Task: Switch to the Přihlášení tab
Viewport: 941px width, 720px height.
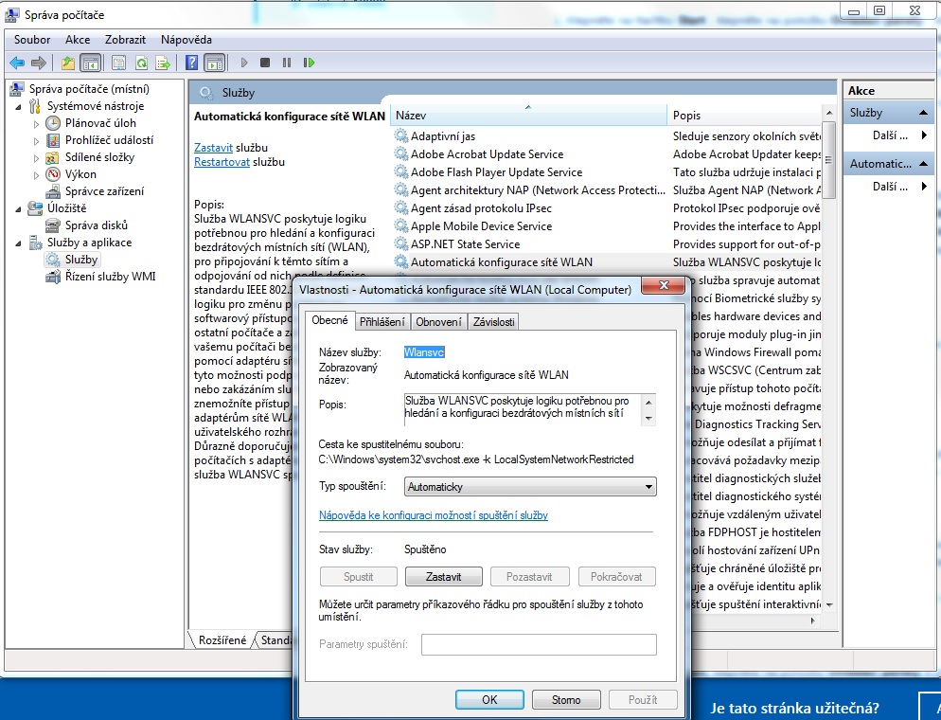Action: click(382, 322)
